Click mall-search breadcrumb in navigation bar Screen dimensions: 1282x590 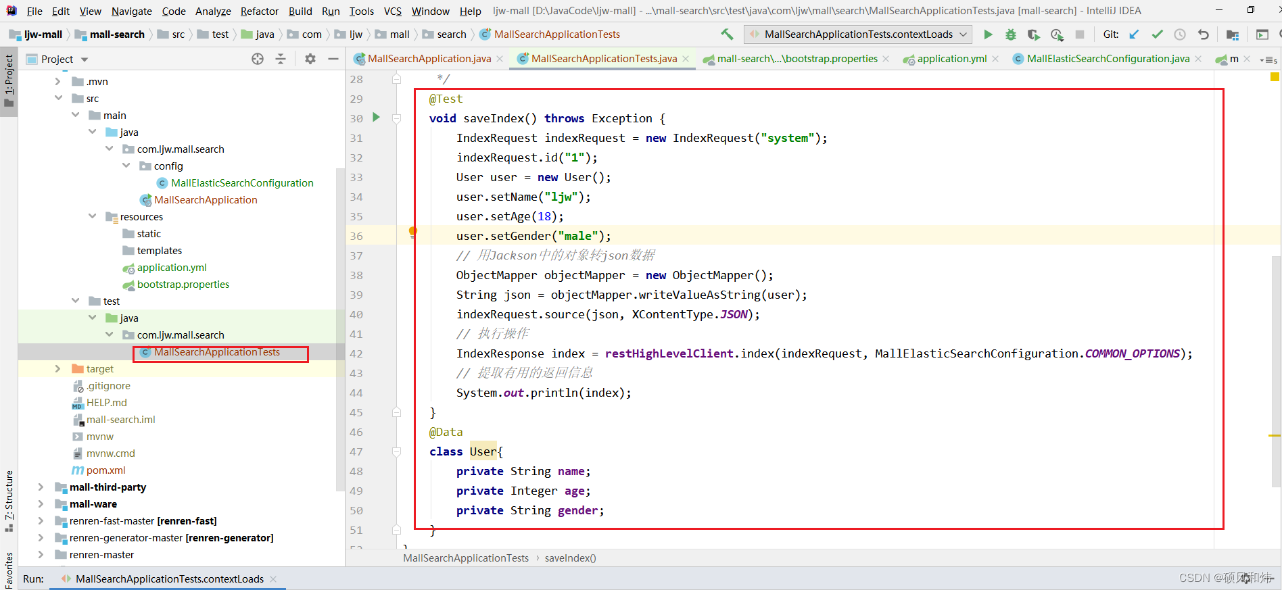point(117,34)
